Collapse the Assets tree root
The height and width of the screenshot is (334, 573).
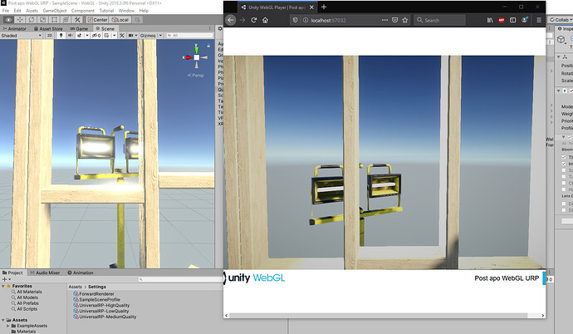click(3, 320)
